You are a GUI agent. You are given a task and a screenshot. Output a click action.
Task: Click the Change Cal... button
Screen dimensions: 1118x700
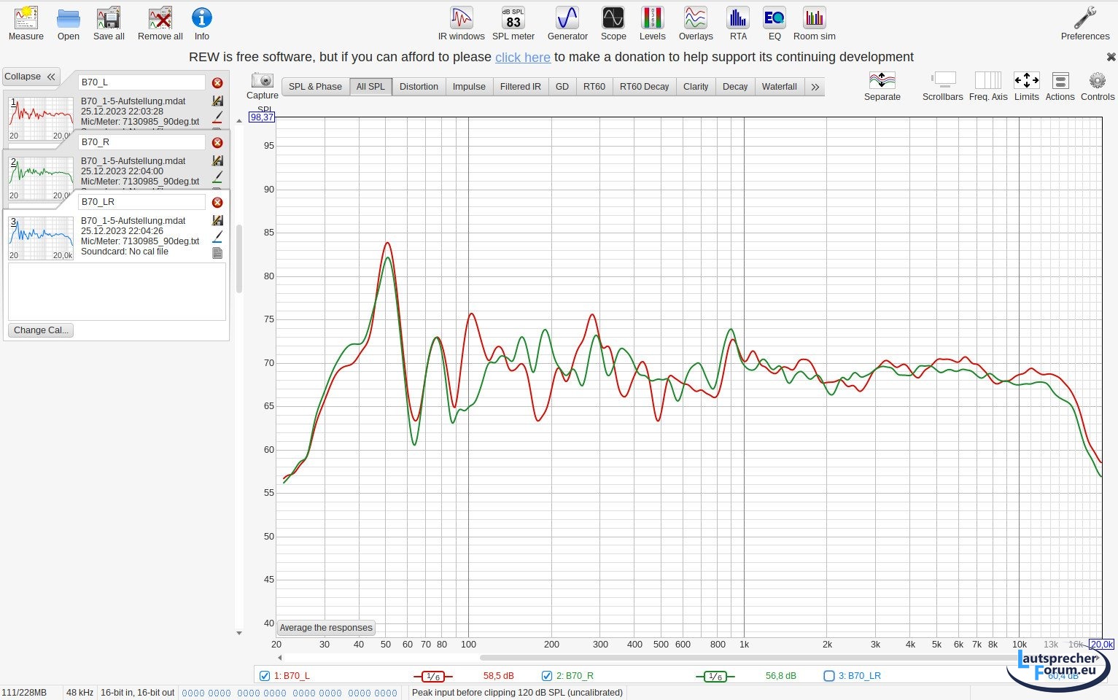(x=41, y=330)
